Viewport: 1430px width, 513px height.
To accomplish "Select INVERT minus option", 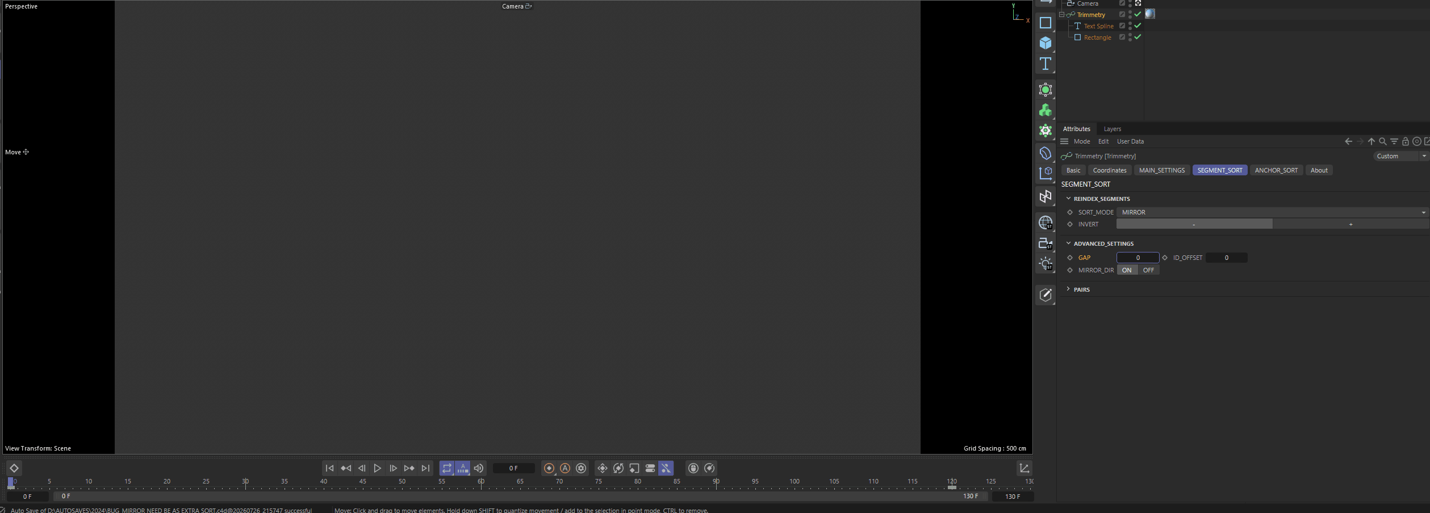I will (x=1194, y=224).
